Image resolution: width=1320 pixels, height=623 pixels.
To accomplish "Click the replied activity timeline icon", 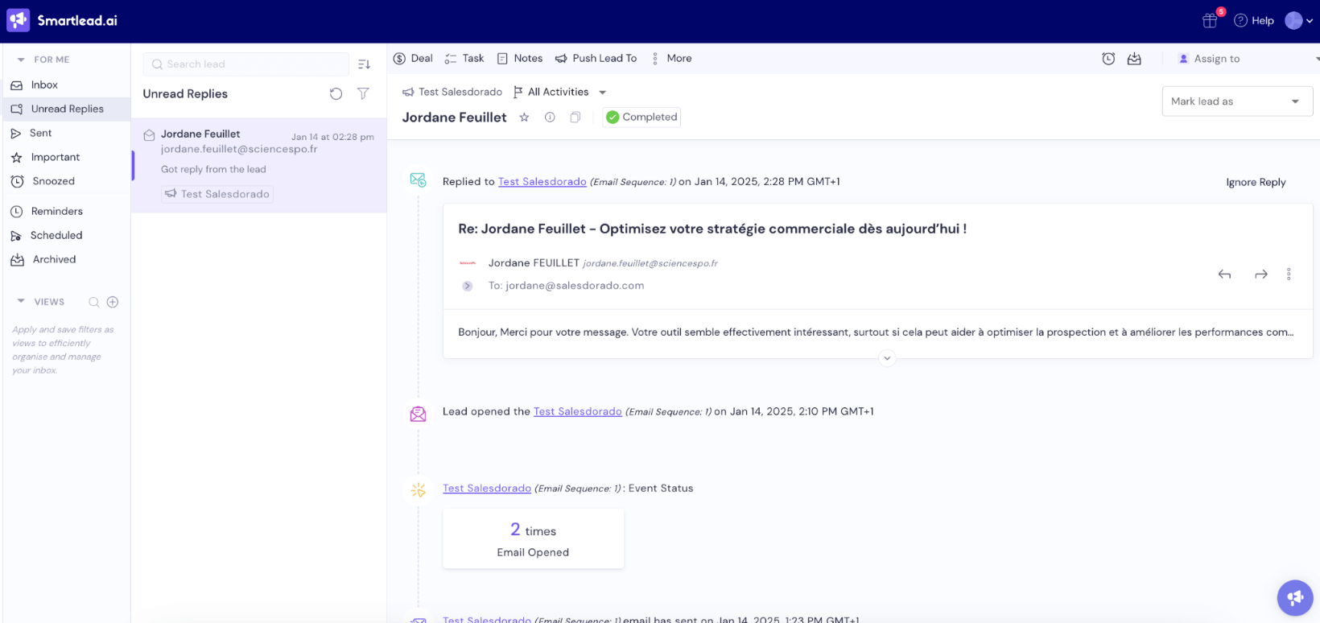I will [418, 180].
